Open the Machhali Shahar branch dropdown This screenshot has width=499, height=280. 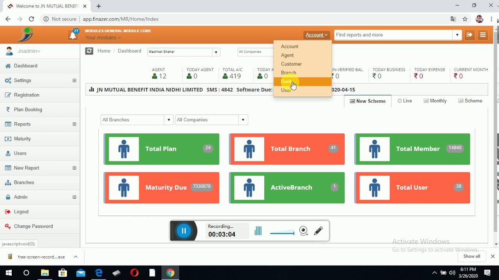216,52
